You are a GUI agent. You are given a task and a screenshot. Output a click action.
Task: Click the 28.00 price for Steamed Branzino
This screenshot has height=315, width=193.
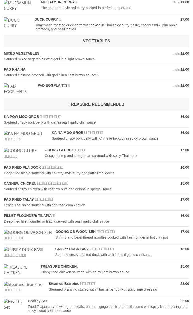pos(185,284)
